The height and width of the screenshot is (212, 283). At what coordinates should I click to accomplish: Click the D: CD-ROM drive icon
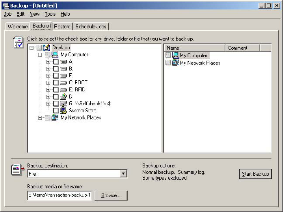(63, 96)
